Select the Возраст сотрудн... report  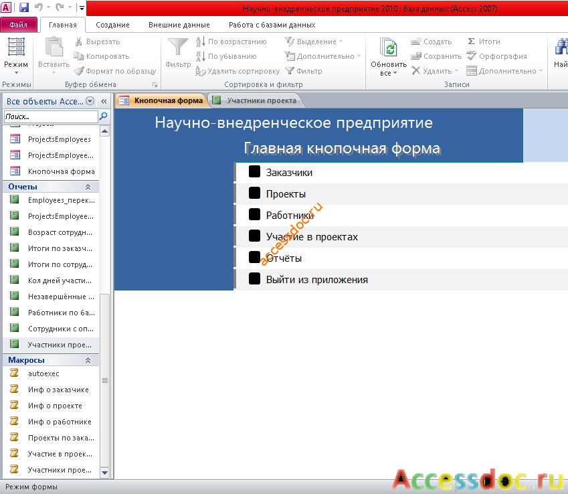51,232
